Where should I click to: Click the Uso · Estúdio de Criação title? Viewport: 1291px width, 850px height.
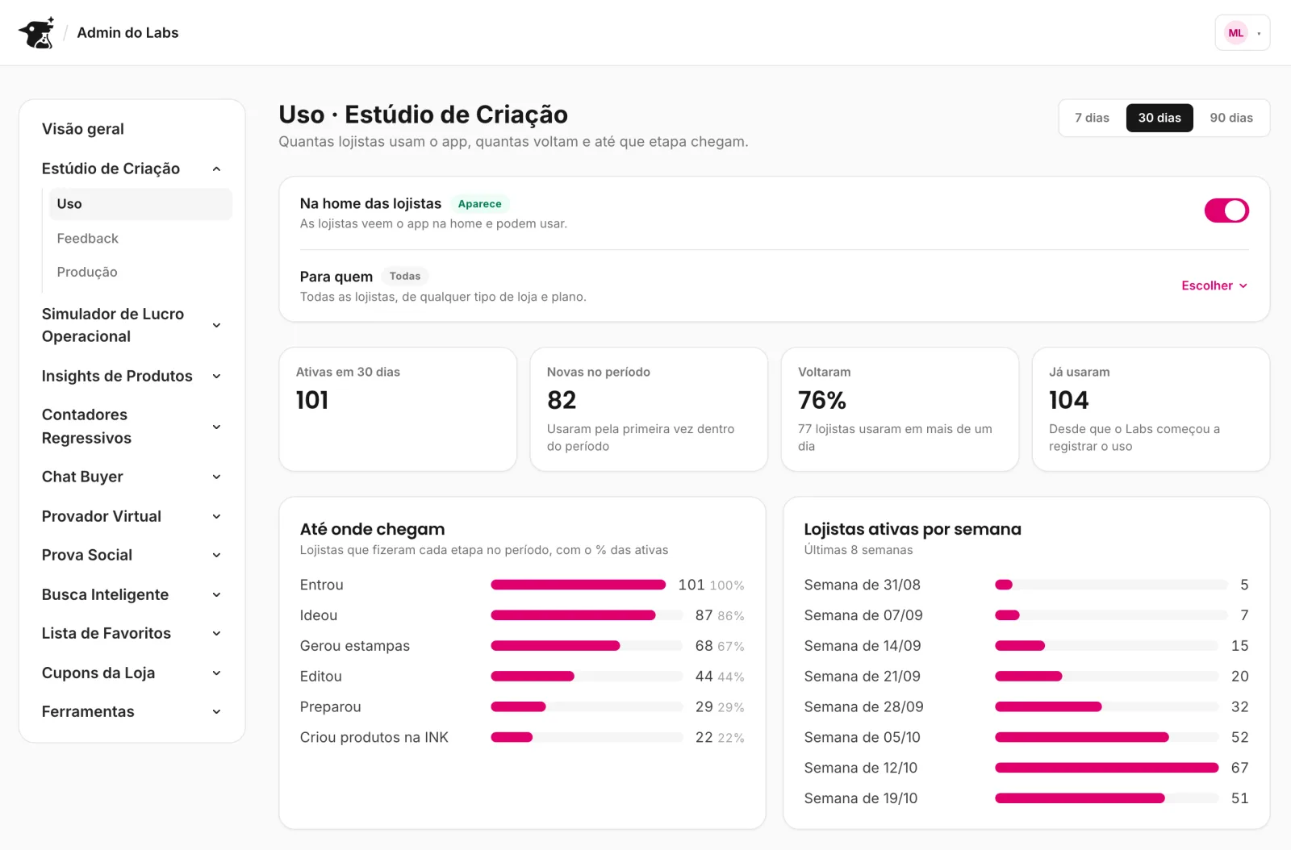pos(424,115)
